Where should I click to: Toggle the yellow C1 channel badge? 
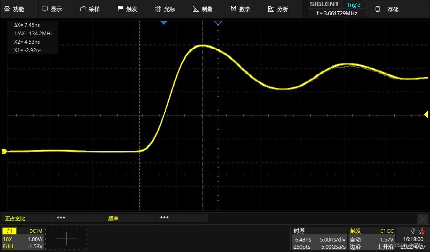click(9, 231)
